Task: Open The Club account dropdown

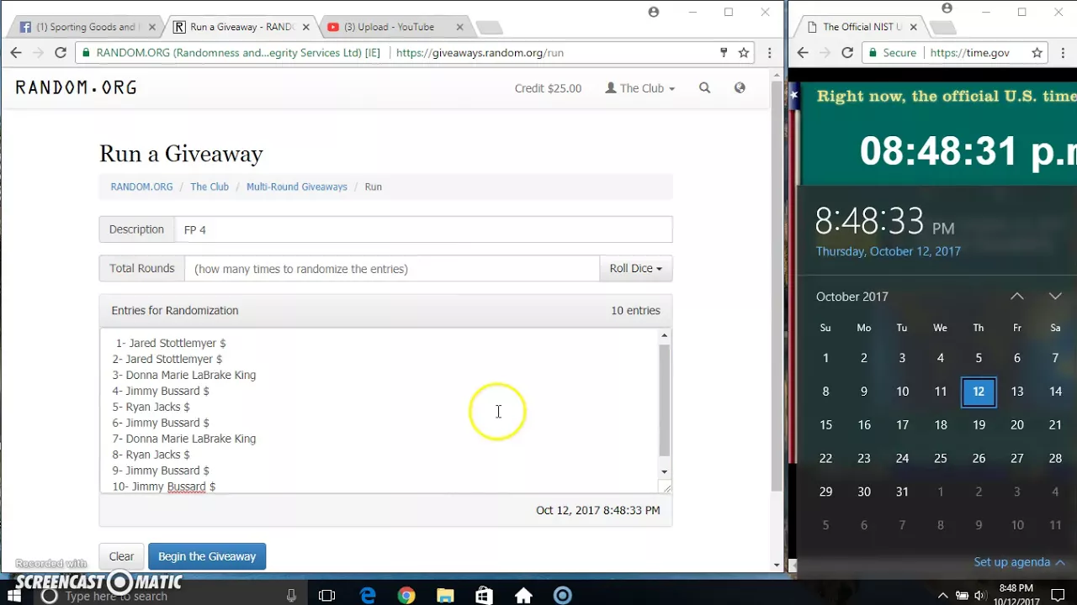Action: [x=640, y=88]
